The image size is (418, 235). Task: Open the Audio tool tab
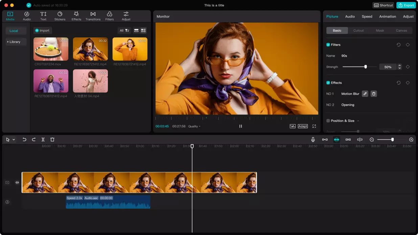pyautogui.click(x=27, y=16)
